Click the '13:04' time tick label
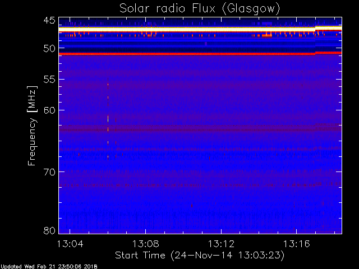This screenshot has height=269, width=359. [x=70, y=244]
